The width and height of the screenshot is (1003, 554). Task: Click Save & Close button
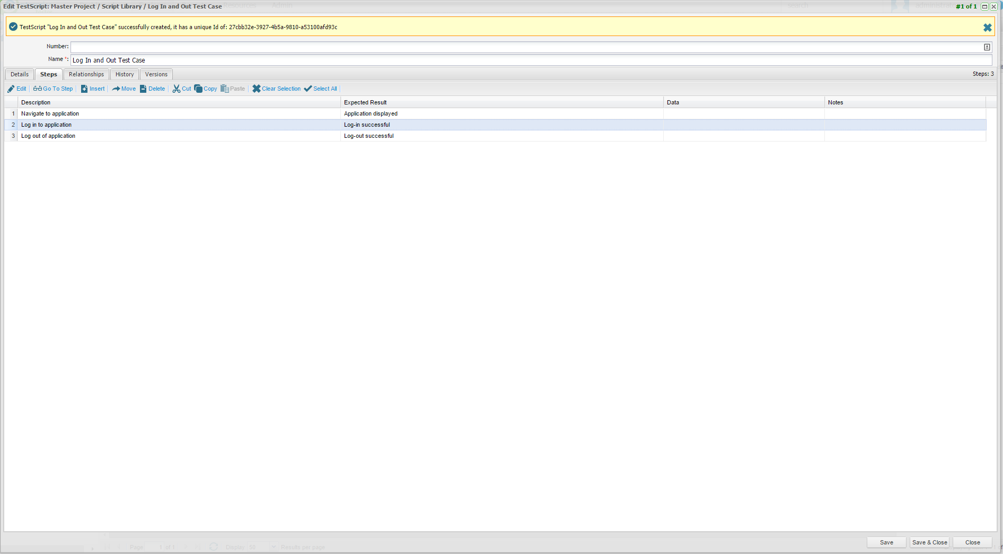pos(929,542)
